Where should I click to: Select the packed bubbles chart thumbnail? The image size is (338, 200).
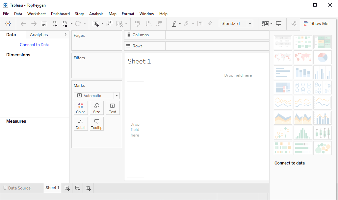[322, 148]
